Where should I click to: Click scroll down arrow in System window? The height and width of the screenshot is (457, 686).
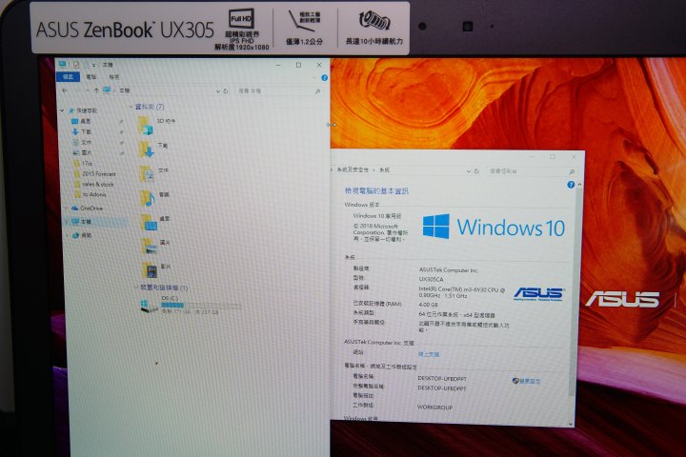[570, 424]
